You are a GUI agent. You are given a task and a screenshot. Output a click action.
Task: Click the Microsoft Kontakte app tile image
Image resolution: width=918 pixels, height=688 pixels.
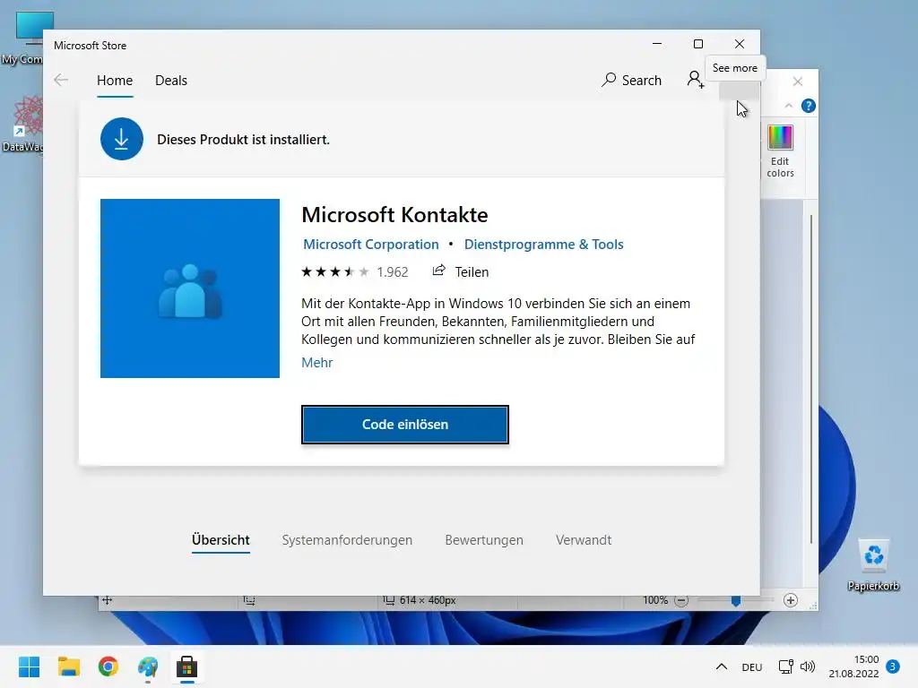(x=190, y=288)
